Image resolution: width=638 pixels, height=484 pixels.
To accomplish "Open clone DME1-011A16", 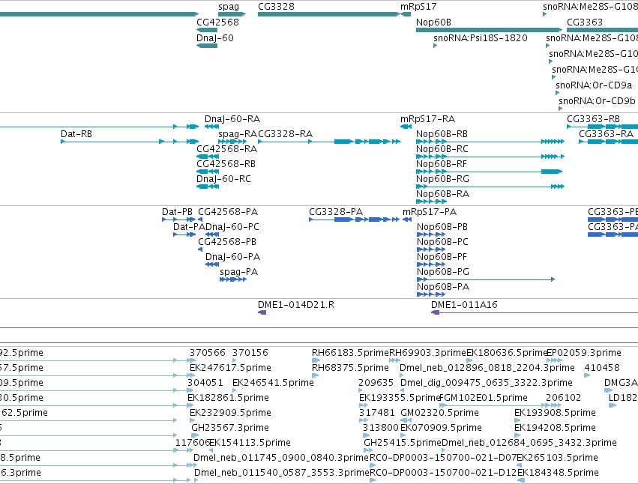I will [464, 305].
